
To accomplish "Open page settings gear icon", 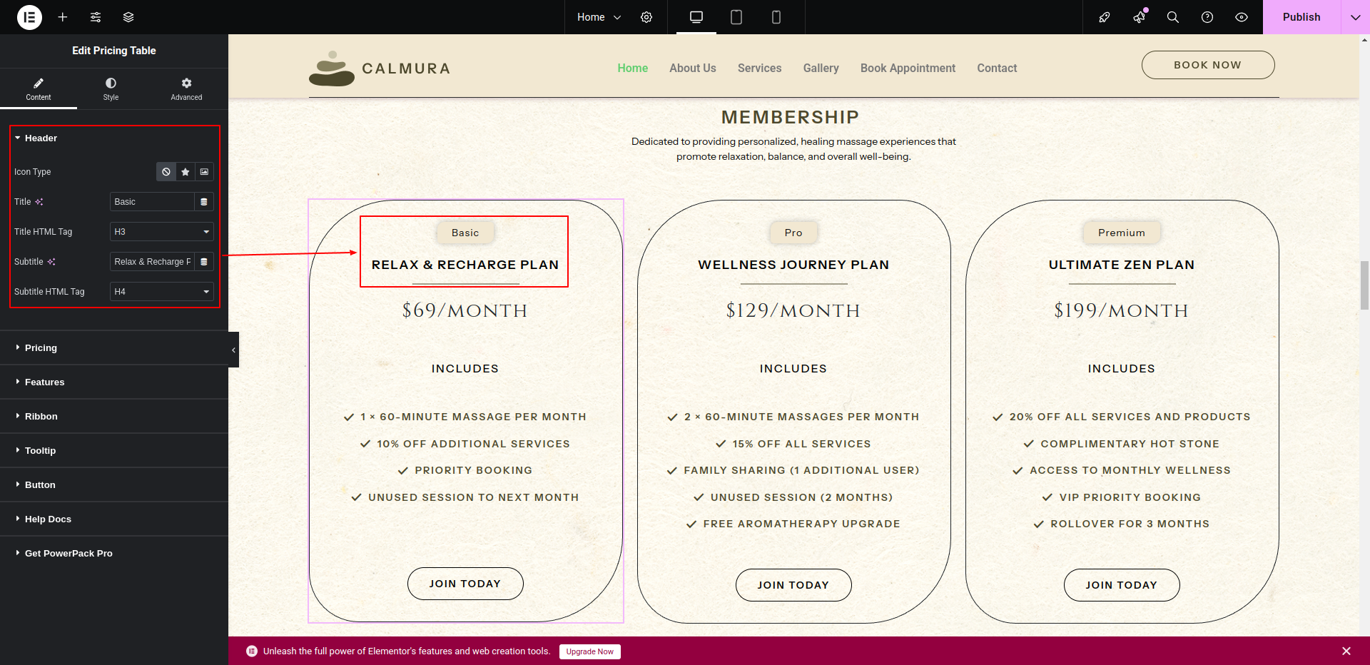I will [x=646, y=17].
